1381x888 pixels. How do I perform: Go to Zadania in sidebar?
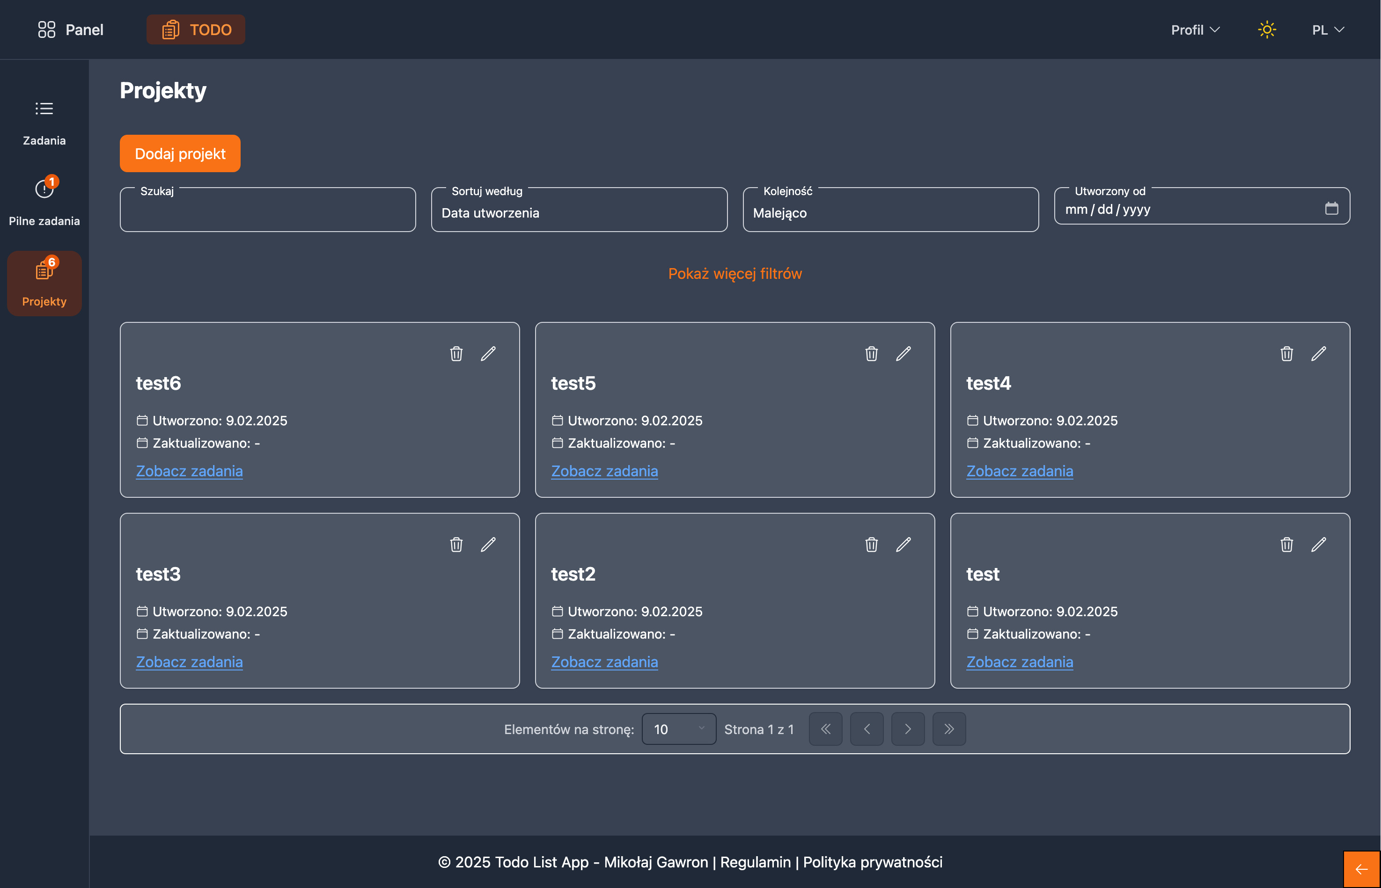44,122
